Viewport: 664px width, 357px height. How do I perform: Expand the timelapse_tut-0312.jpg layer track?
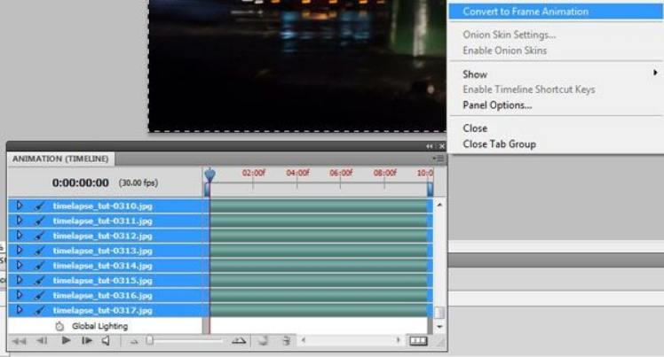click(19, 236)
